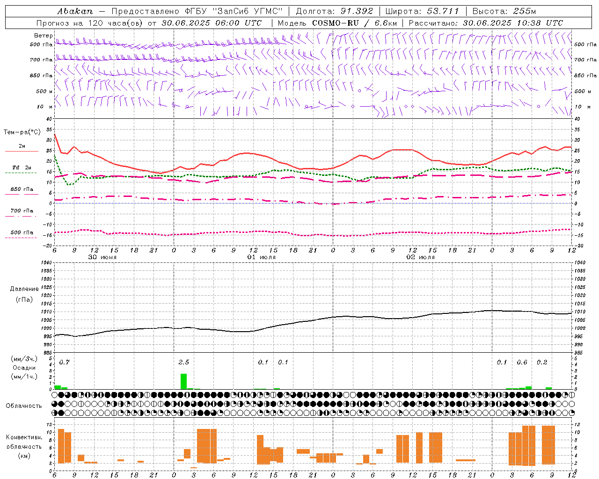
Task: Click the computed time "Рассчитано: 30.06.2025 10:38 UTC"
Action: tap(486, 23)
